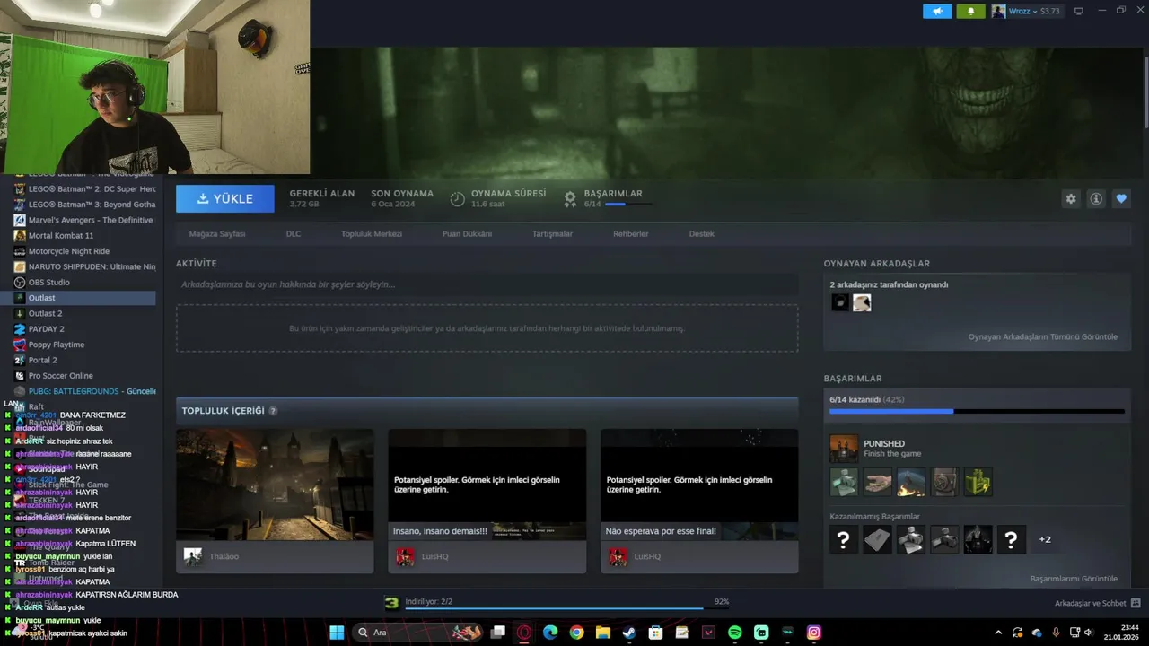Click the flame achievement icon
The height and width of the screenshot is (646, 1149).
(x=911, y=482)
